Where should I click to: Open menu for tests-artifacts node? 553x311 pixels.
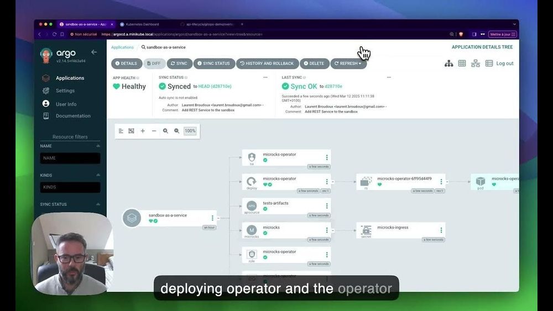click(327, 206)
